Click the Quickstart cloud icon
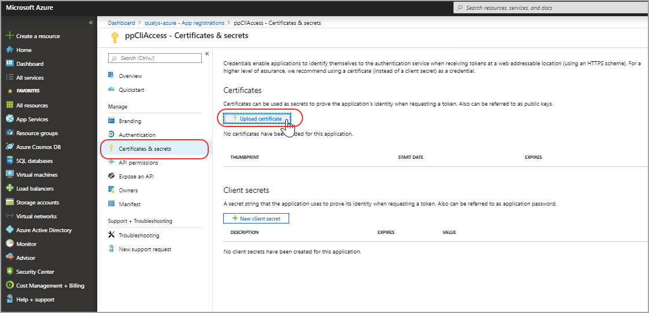The height and width of the screenshot is (313, 649). [111, 90]
